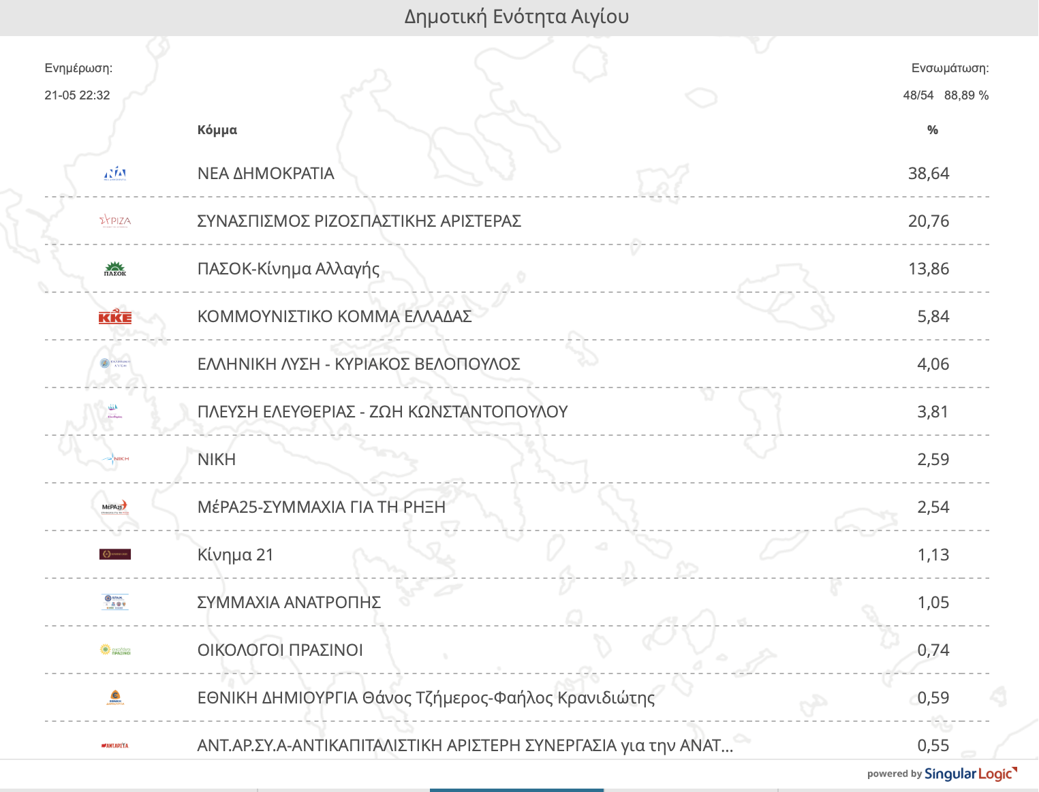Click the 88,89 % integration value

967,95
